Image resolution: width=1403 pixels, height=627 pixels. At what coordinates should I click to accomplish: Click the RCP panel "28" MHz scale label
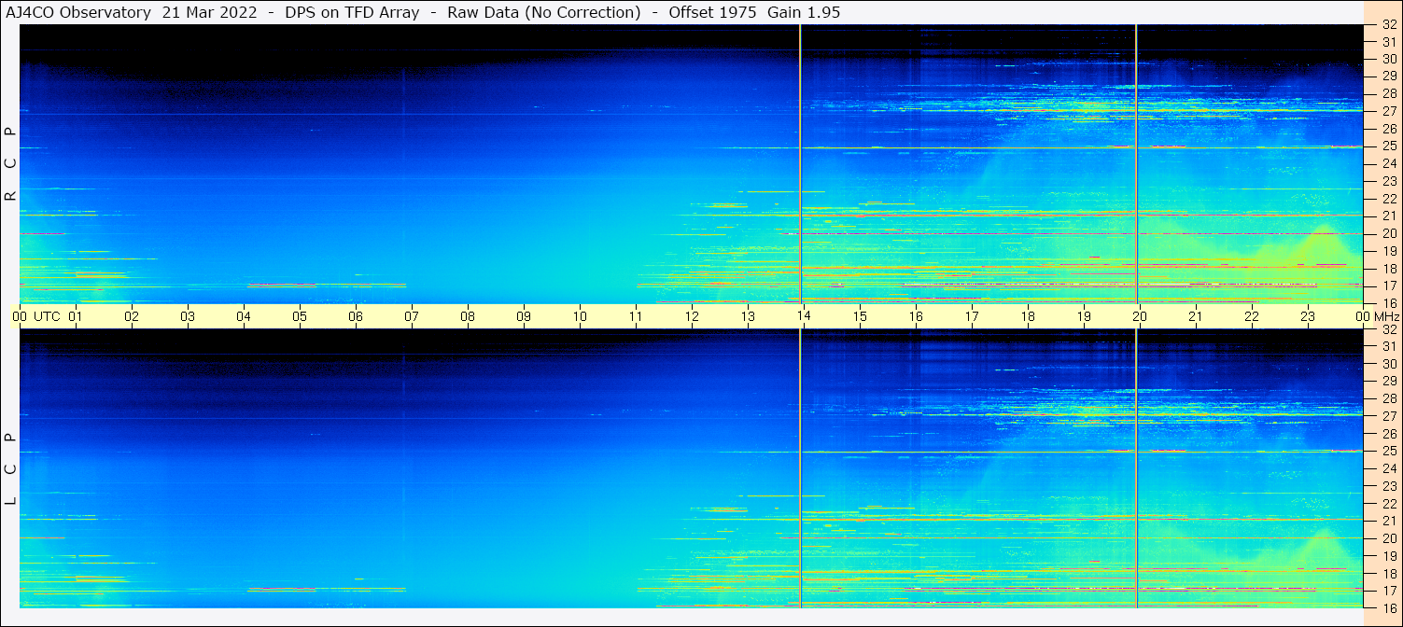pyautogui.click(x=1389, y=93)
